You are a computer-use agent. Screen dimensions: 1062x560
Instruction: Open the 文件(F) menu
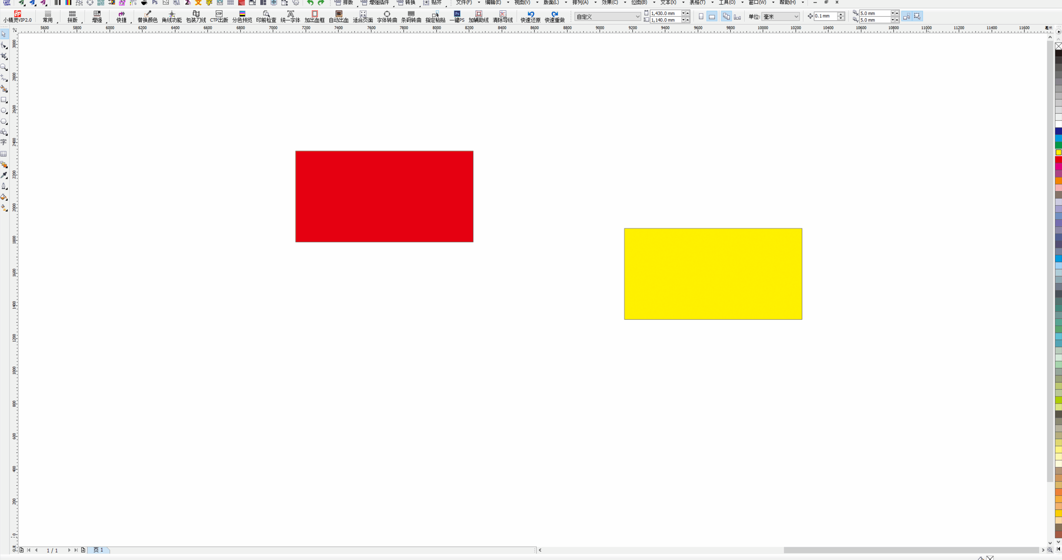[x=464, y=2]
